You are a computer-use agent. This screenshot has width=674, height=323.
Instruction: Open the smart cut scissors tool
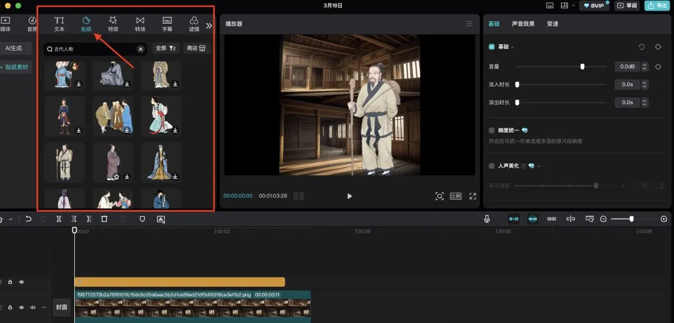coord(161,219)
